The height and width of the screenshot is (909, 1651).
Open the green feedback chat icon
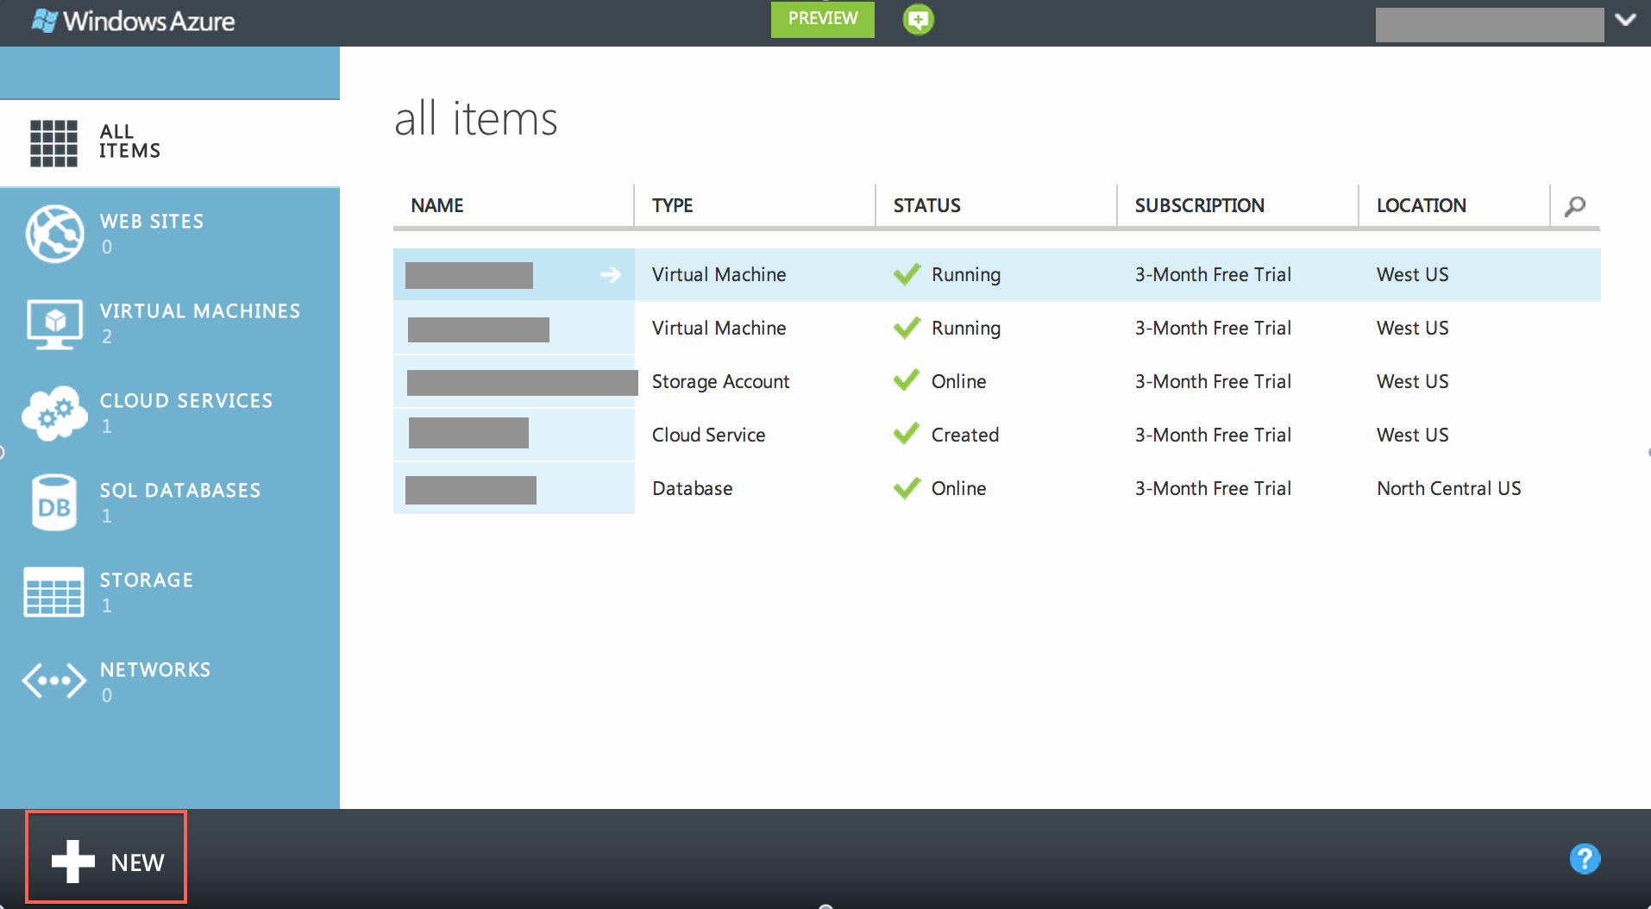click(918, 19)
